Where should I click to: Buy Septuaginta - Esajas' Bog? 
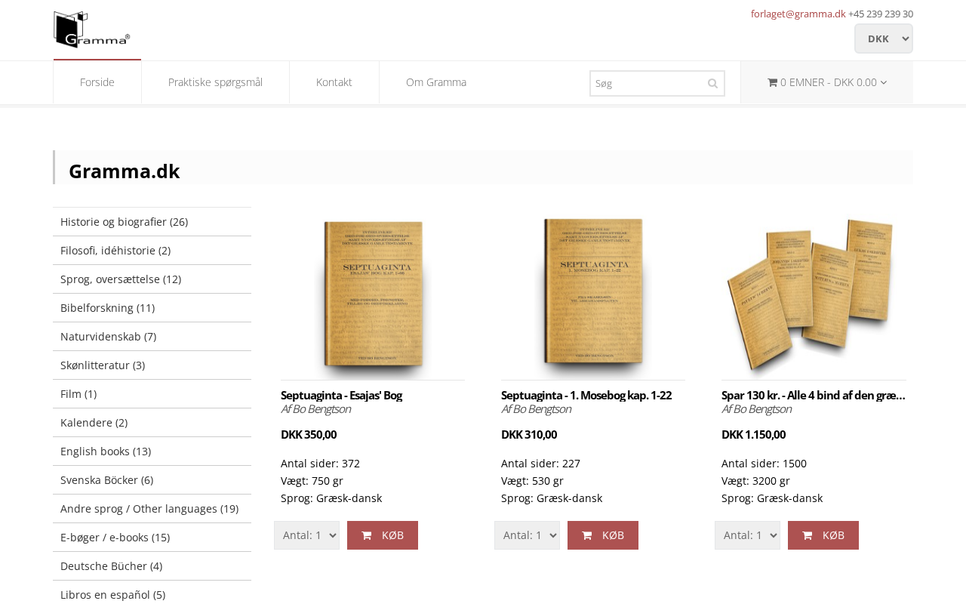click(383, 535)
